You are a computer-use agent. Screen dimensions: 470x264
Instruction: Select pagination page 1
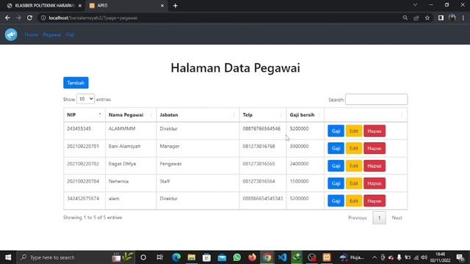[379, 218]
